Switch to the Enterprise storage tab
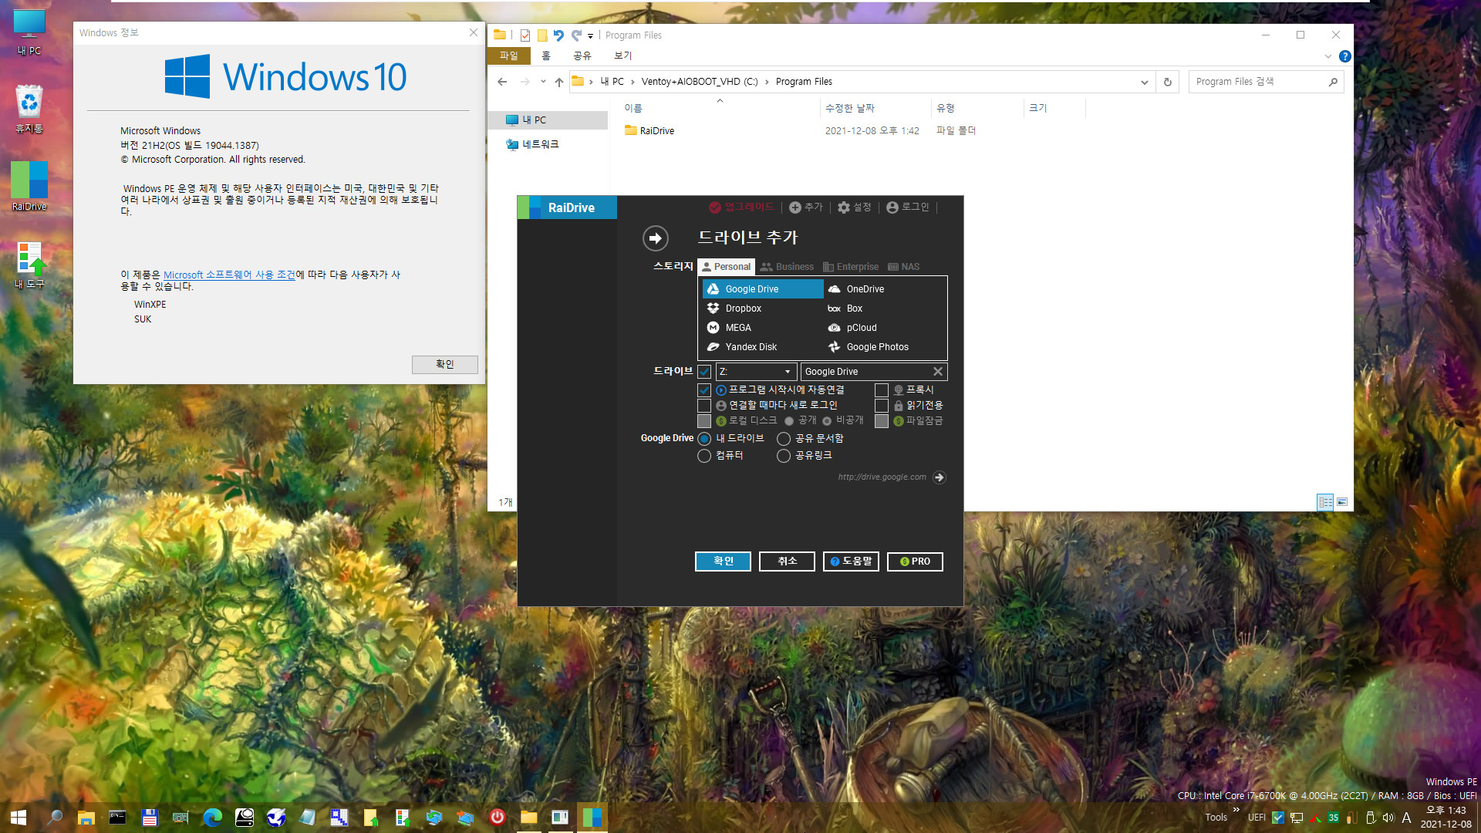Screen dimensions: 1481x833 coord(851,267)
